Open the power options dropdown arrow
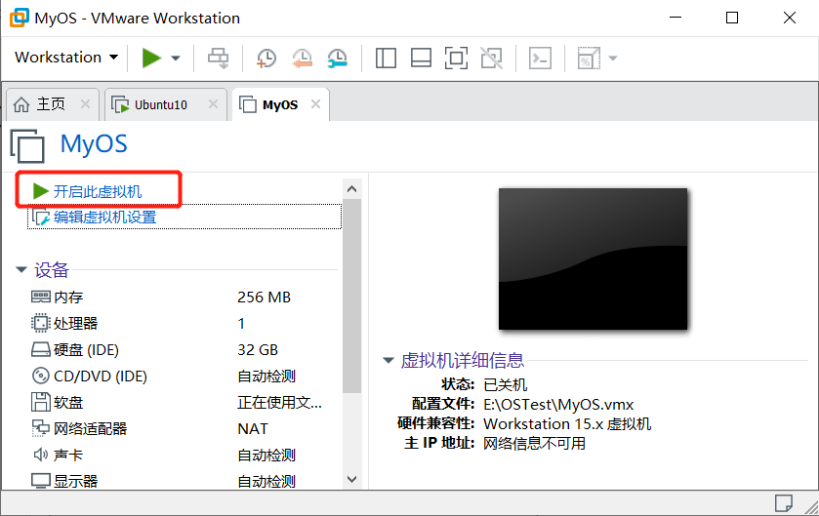Screen dimensions: 819x516 click(x=176, y=58)
